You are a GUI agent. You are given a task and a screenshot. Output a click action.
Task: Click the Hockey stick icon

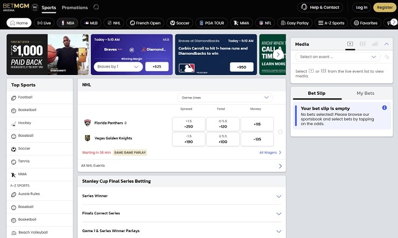[x=13, y=123]
